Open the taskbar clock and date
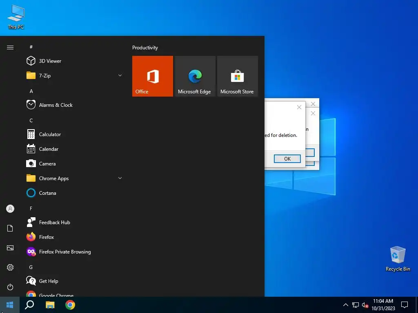The height and width of the screenshot is (313, 418). (383, 305)
